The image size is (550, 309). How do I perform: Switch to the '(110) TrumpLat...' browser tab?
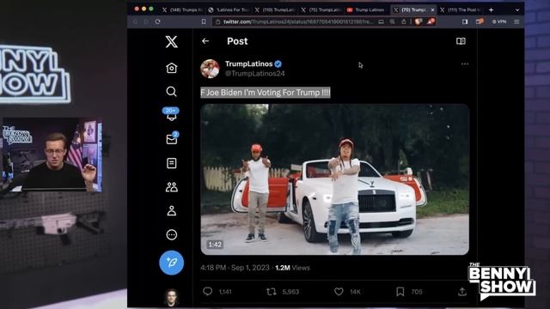click(275, 9)
